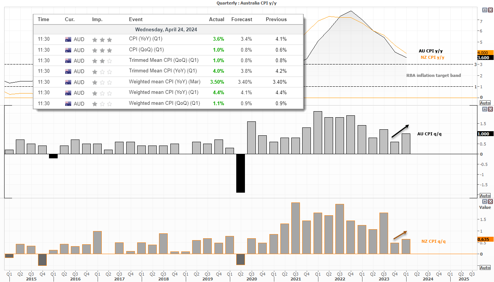Select the Cur. column header
This screenshot has width=494, height=282.
point(70,19)
